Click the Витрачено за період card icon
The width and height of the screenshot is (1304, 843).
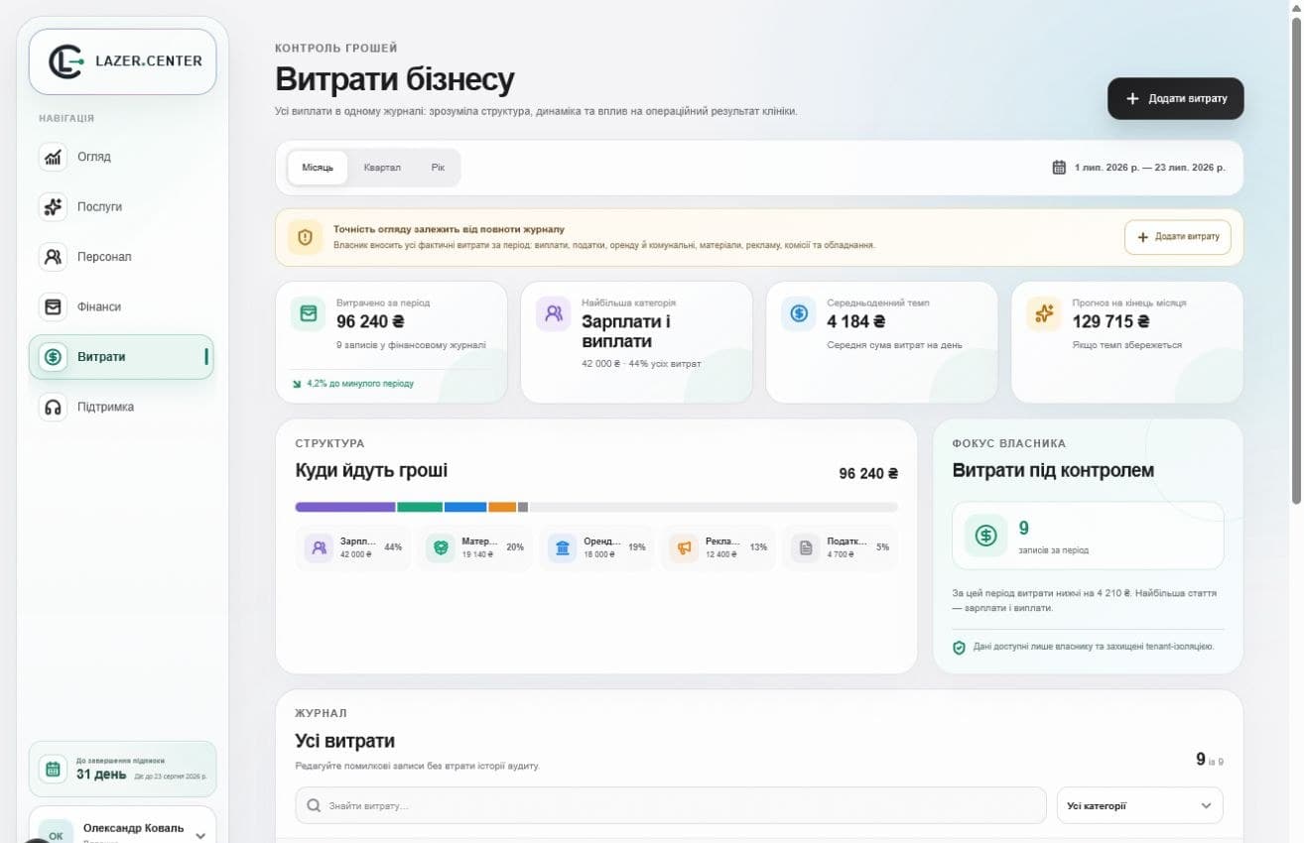coord(309,313)
